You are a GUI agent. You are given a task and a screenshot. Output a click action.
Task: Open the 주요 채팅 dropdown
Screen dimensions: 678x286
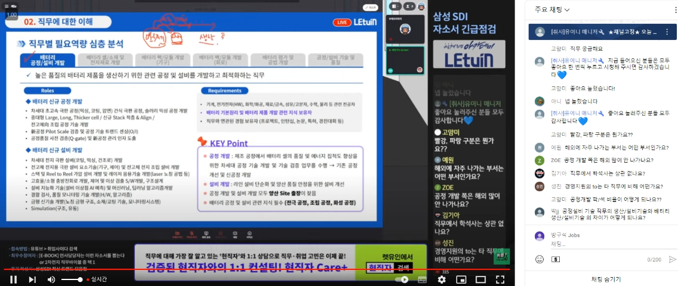click(x=552, y=10)
